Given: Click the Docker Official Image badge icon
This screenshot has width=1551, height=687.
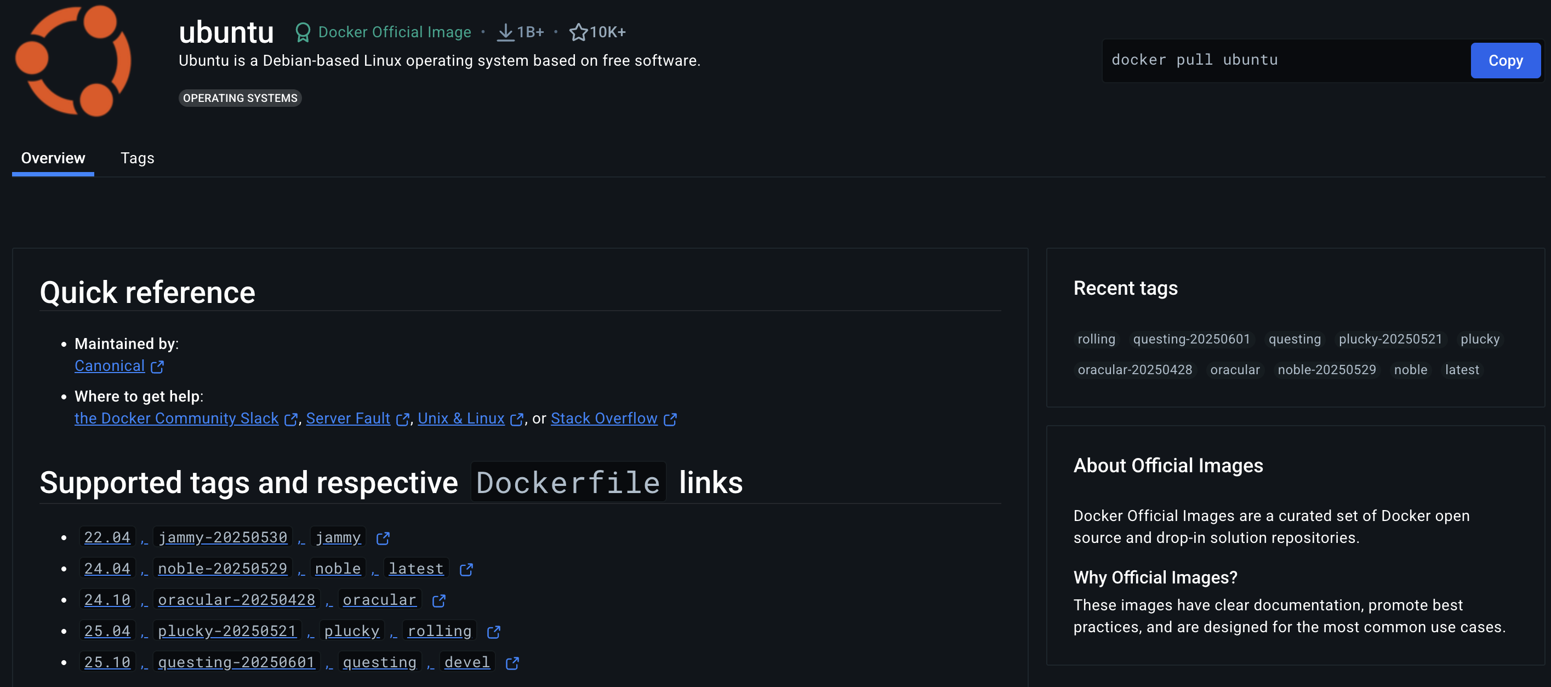Looking at the screenshot, I should (x=303, y=32).
